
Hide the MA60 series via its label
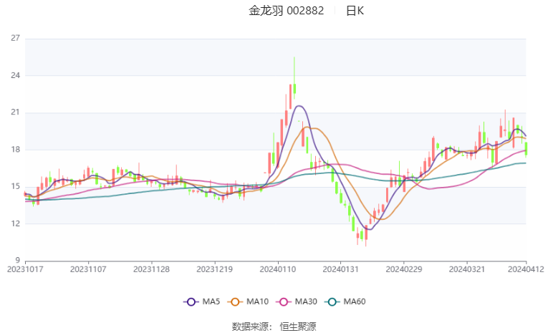point(355,301)
